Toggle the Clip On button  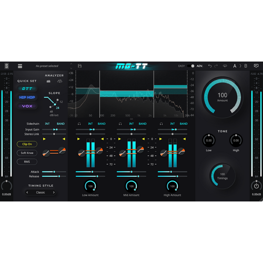(x=27, y=144)
